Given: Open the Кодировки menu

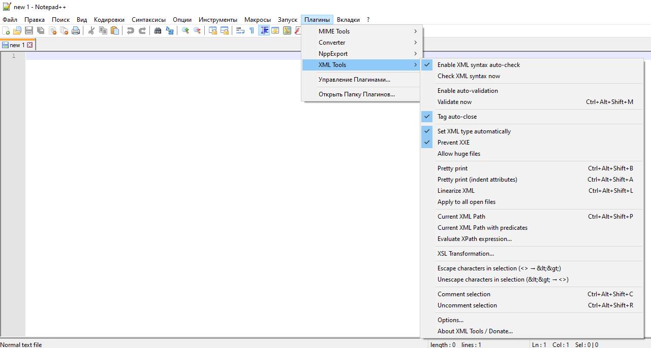Looking at the screenshot, I should [x=109, y=20].
